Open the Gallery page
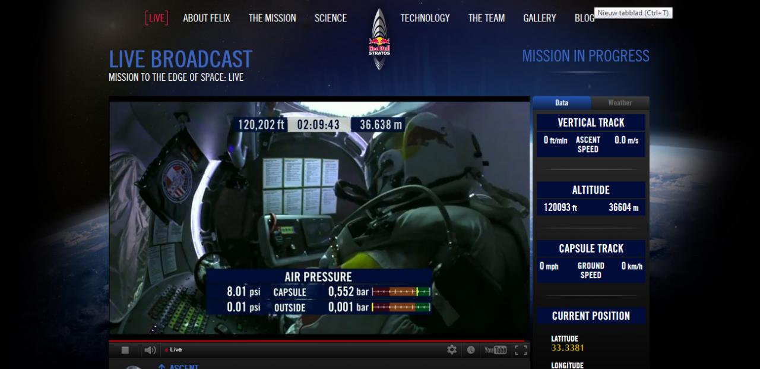760x369 pixels. [x=540, y=18]
